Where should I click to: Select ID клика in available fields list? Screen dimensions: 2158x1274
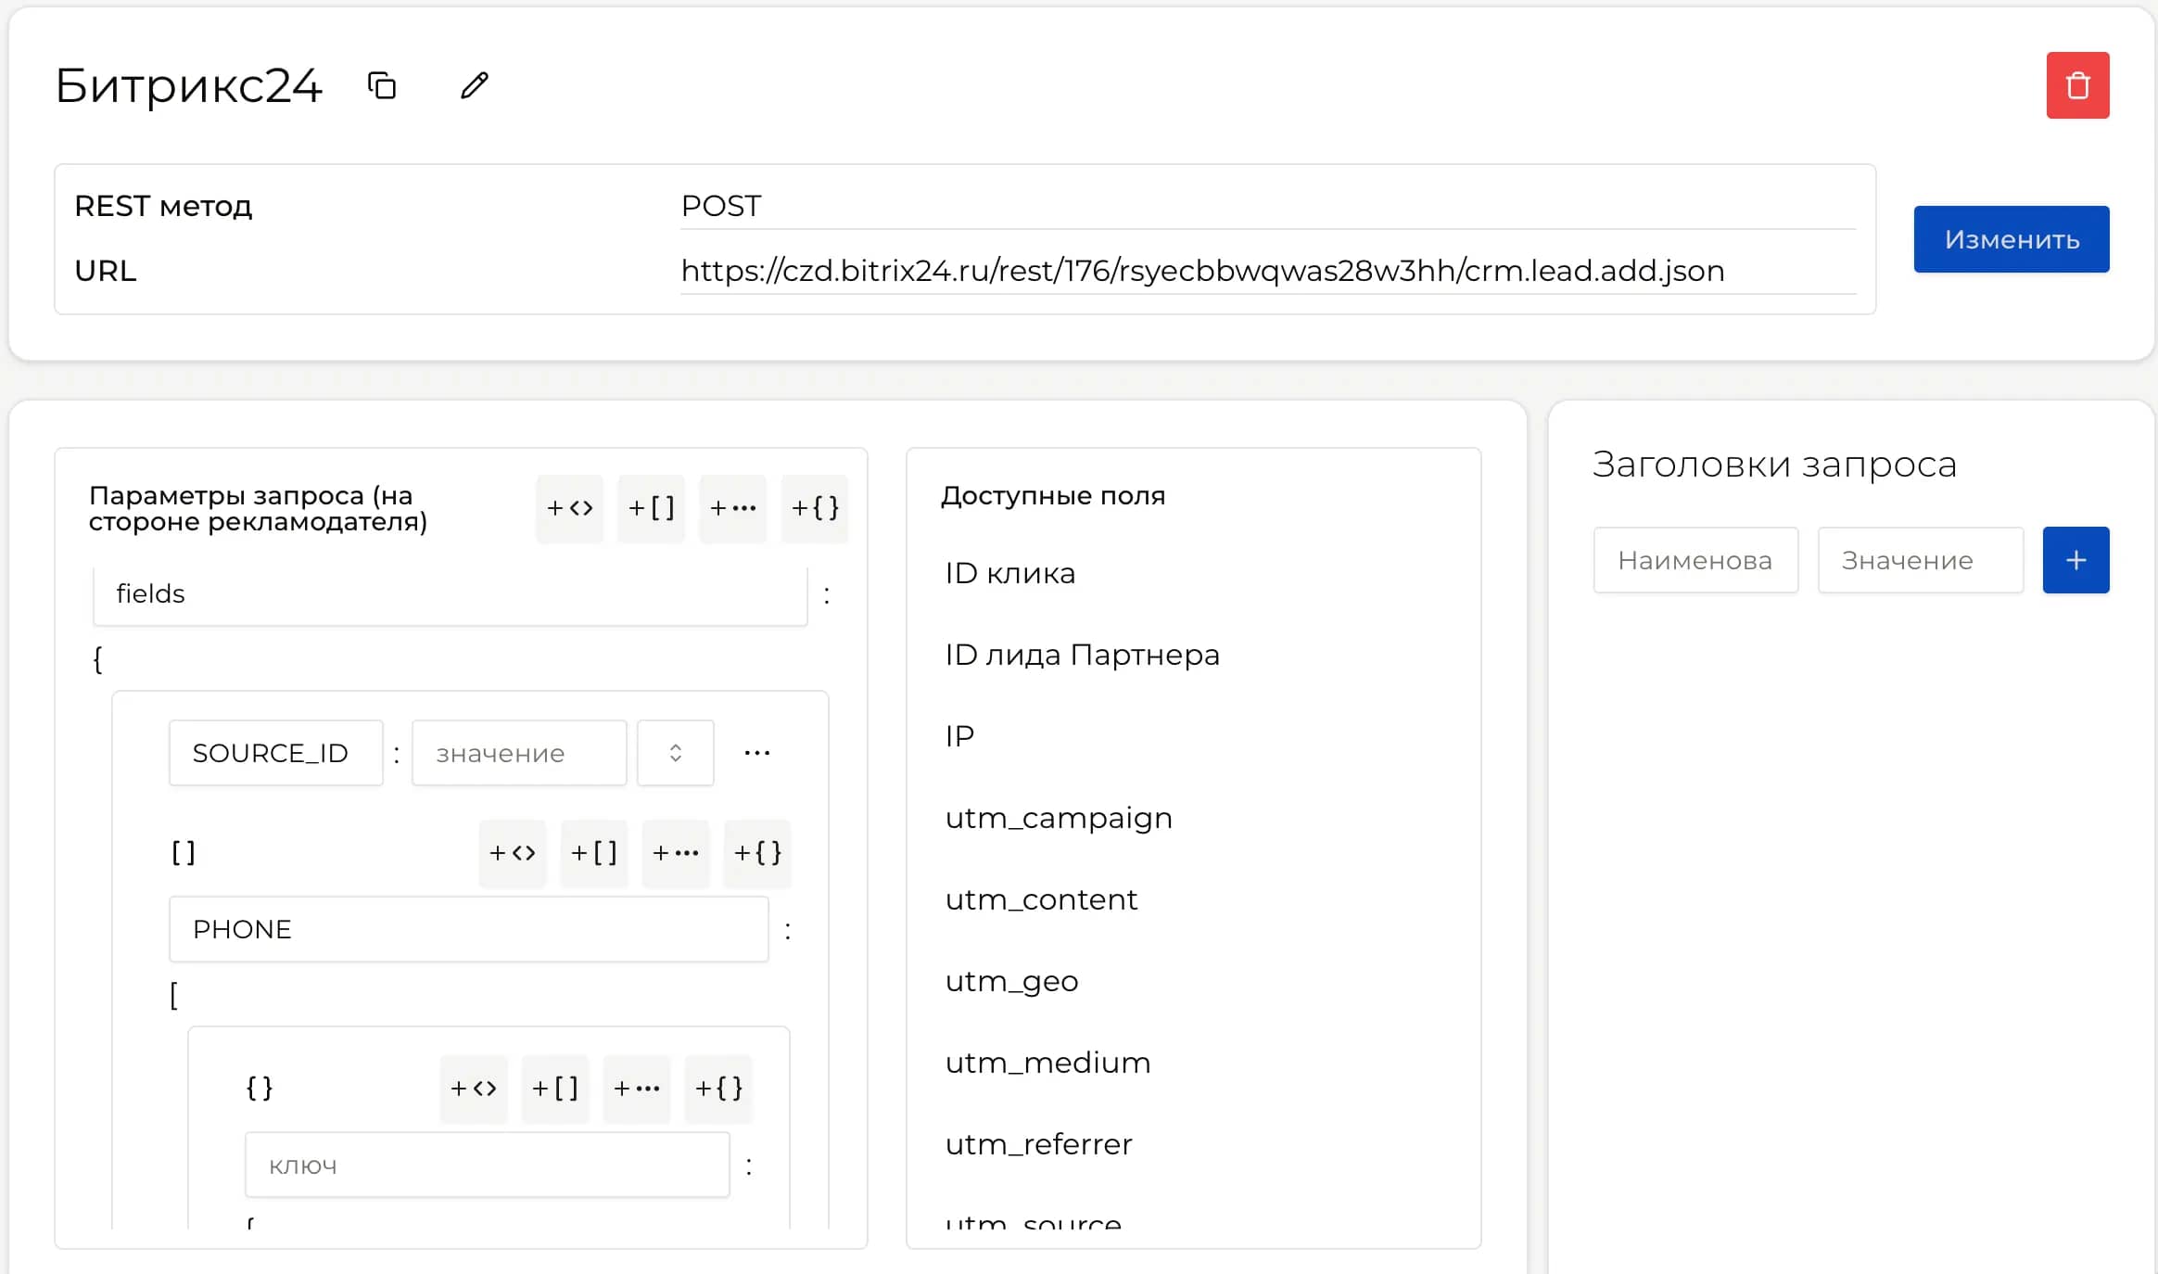pyautogui.click(x=1009, y=572)
